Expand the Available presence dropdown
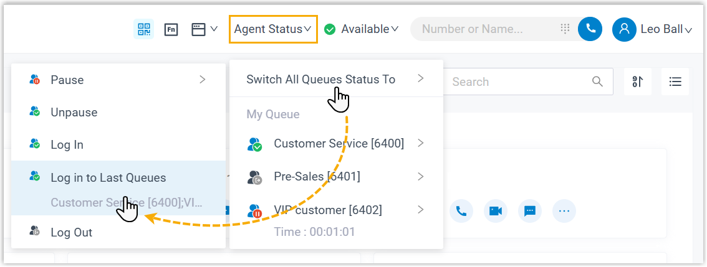The width and height of the screenshot is (707, 267). pyautogui.click(x=362, y=29)
